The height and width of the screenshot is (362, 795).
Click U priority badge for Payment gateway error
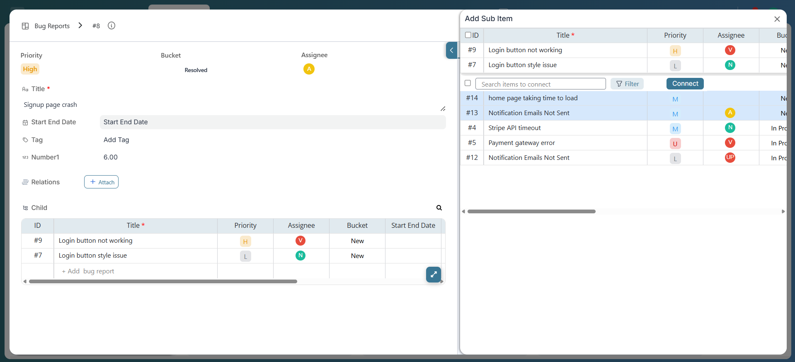(675, 144)
